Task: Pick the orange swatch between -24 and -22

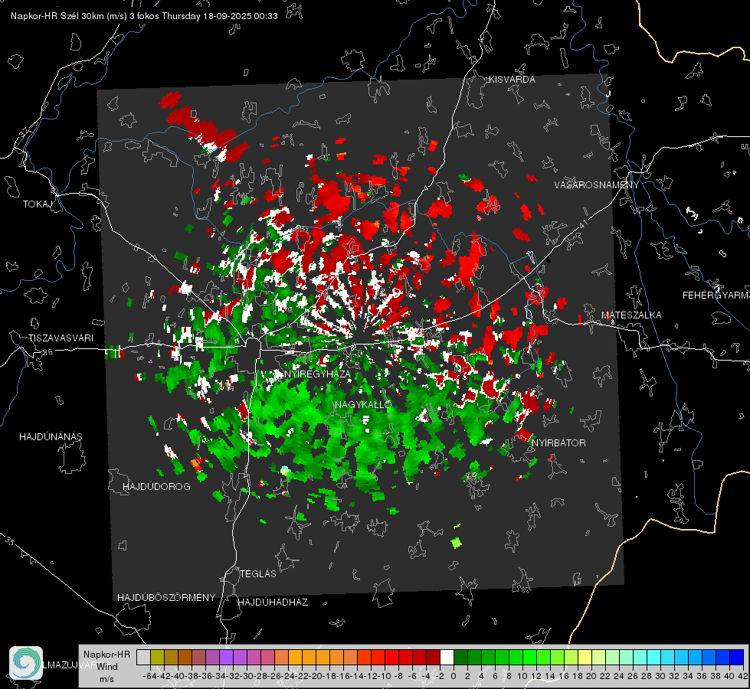Action: pos(295,657)
